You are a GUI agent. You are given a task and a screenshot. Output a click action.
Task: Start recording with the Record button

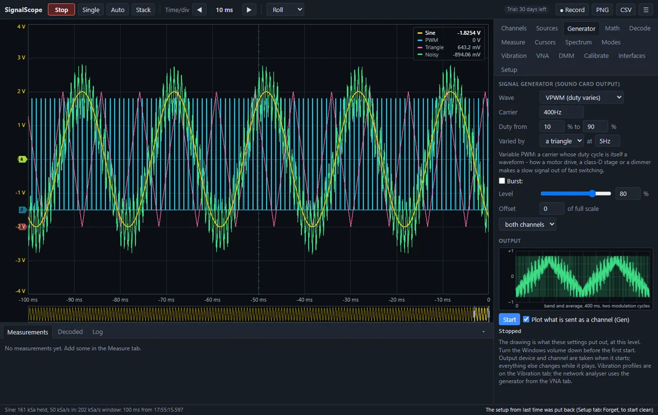(x=572, y=10)
